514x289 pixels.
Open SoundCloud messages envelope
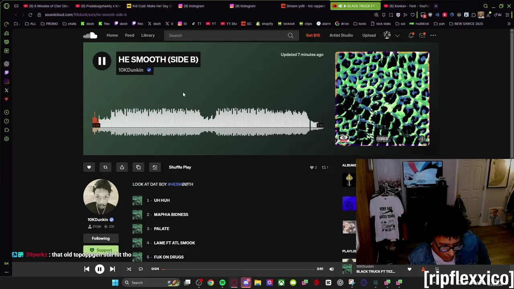click(x=422, y=35)
